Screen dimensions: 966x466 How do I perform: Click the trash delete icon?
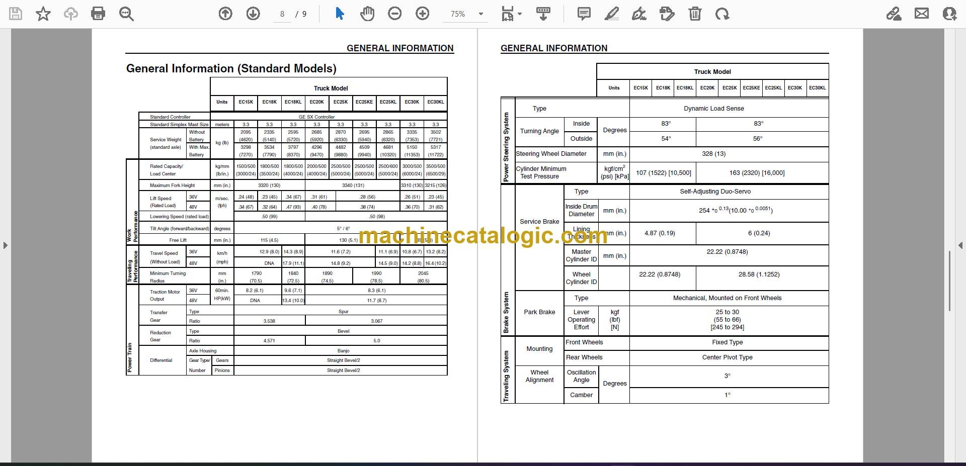pos(695,14)
